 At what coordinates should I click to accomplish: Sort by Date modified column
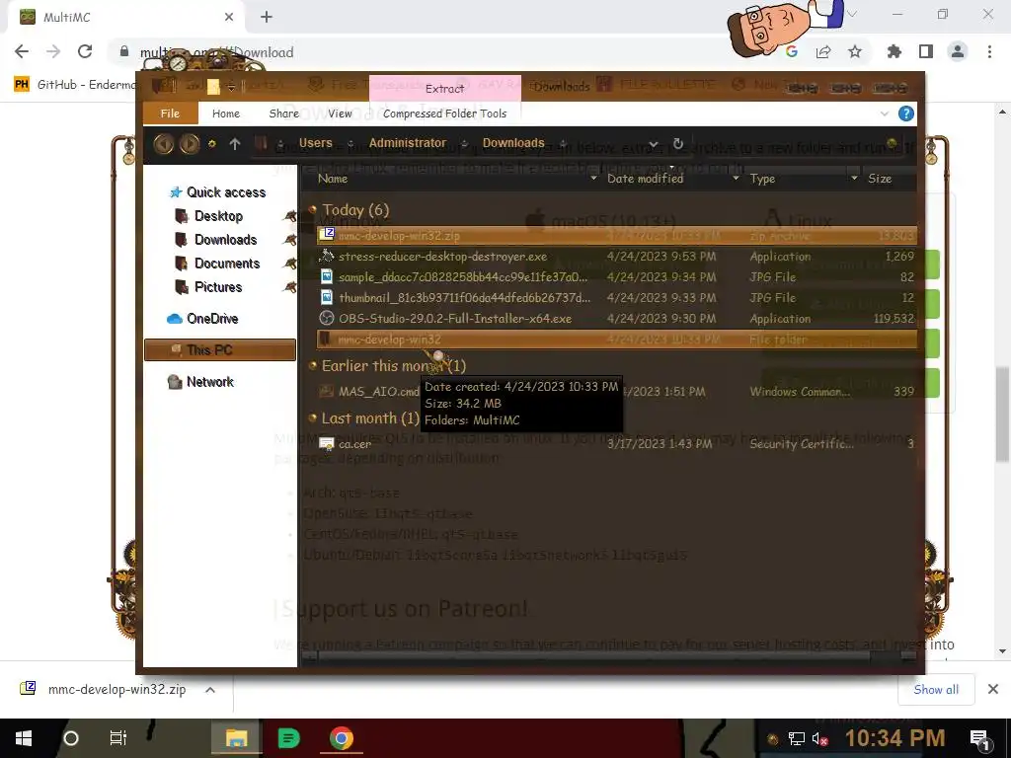coord(645,179)
